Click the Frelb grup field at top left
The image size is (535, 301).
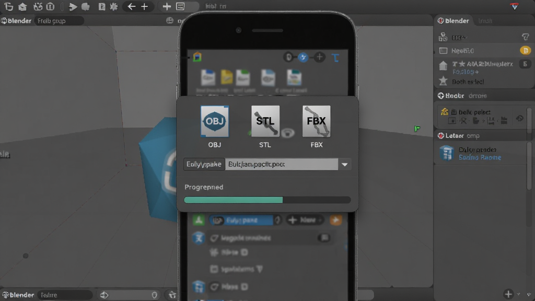click(x=59, y=21)
